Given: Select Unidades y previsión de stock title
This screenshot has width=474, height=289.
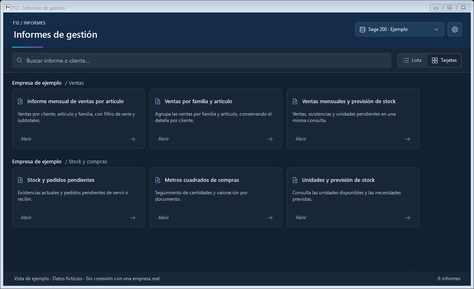Looking at the screenshot, I should (x=338, y=180).
